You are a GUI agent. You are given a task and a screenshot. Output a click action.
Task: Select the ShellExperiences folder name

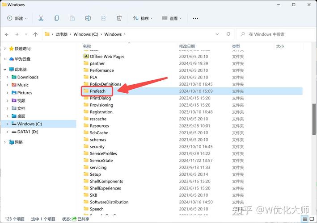point(106,188)
